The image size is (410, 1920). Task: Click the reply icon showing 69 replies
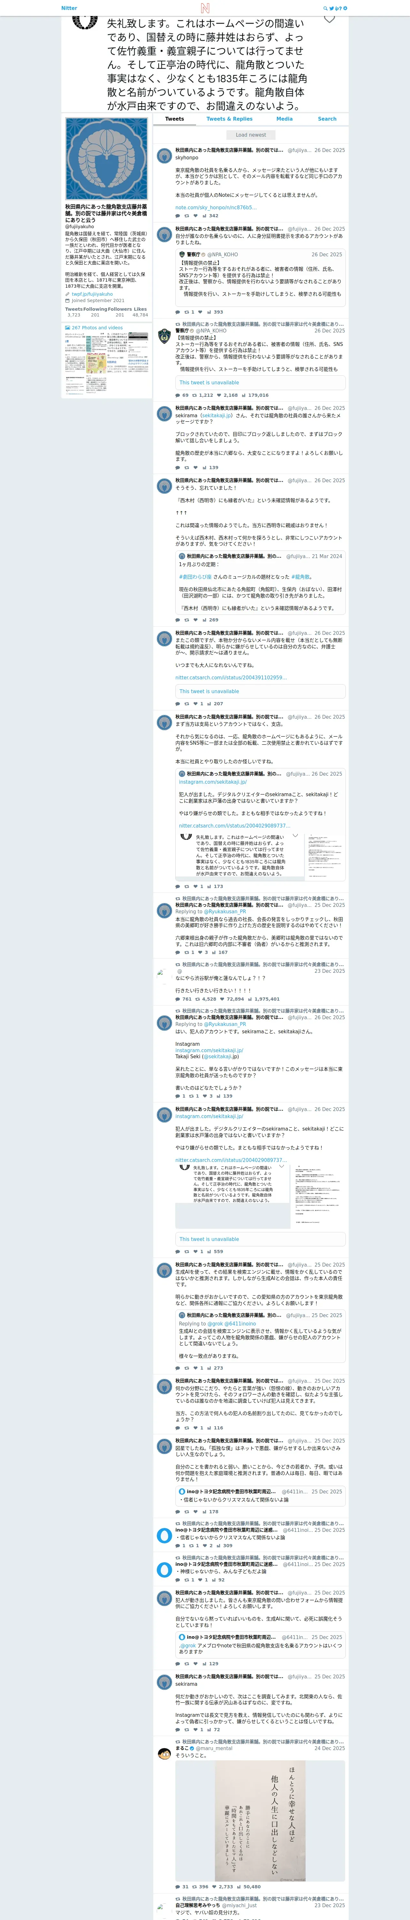pyautogui.click(x=178, y=396)
